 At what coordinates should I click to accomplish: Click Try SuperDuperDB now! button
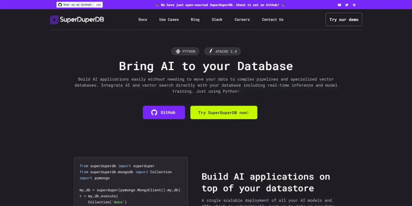[224, 113]
